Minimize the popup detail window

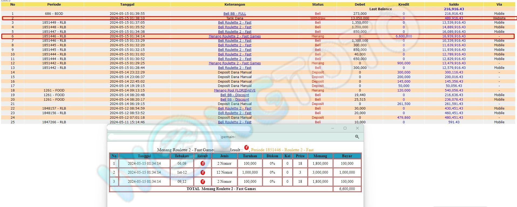click(332, 128)
